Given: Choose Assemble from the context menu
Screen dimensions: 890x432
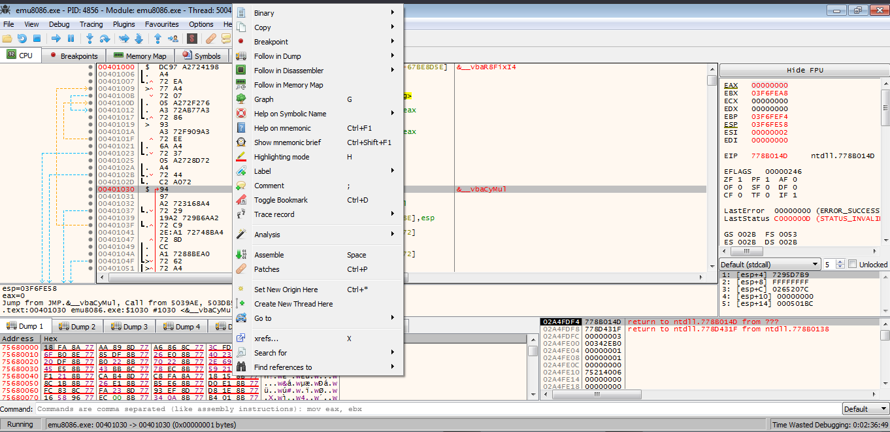Looking at the screenshot, I should [269, 255].
